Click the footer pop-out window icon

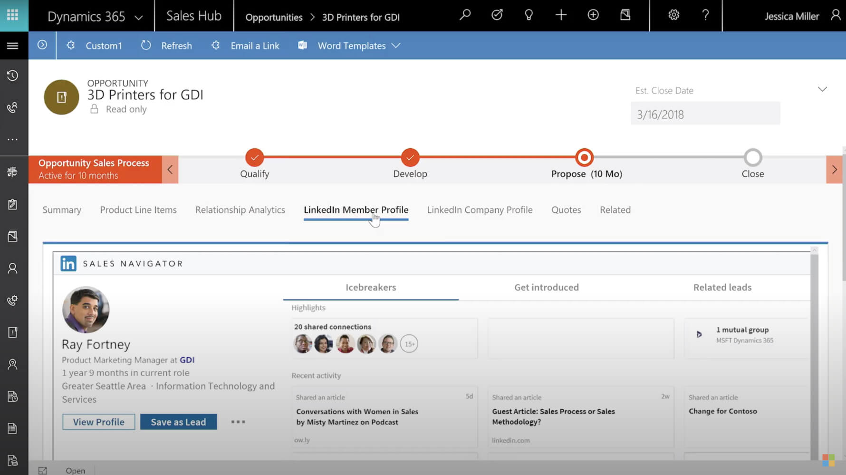point(43,470)
